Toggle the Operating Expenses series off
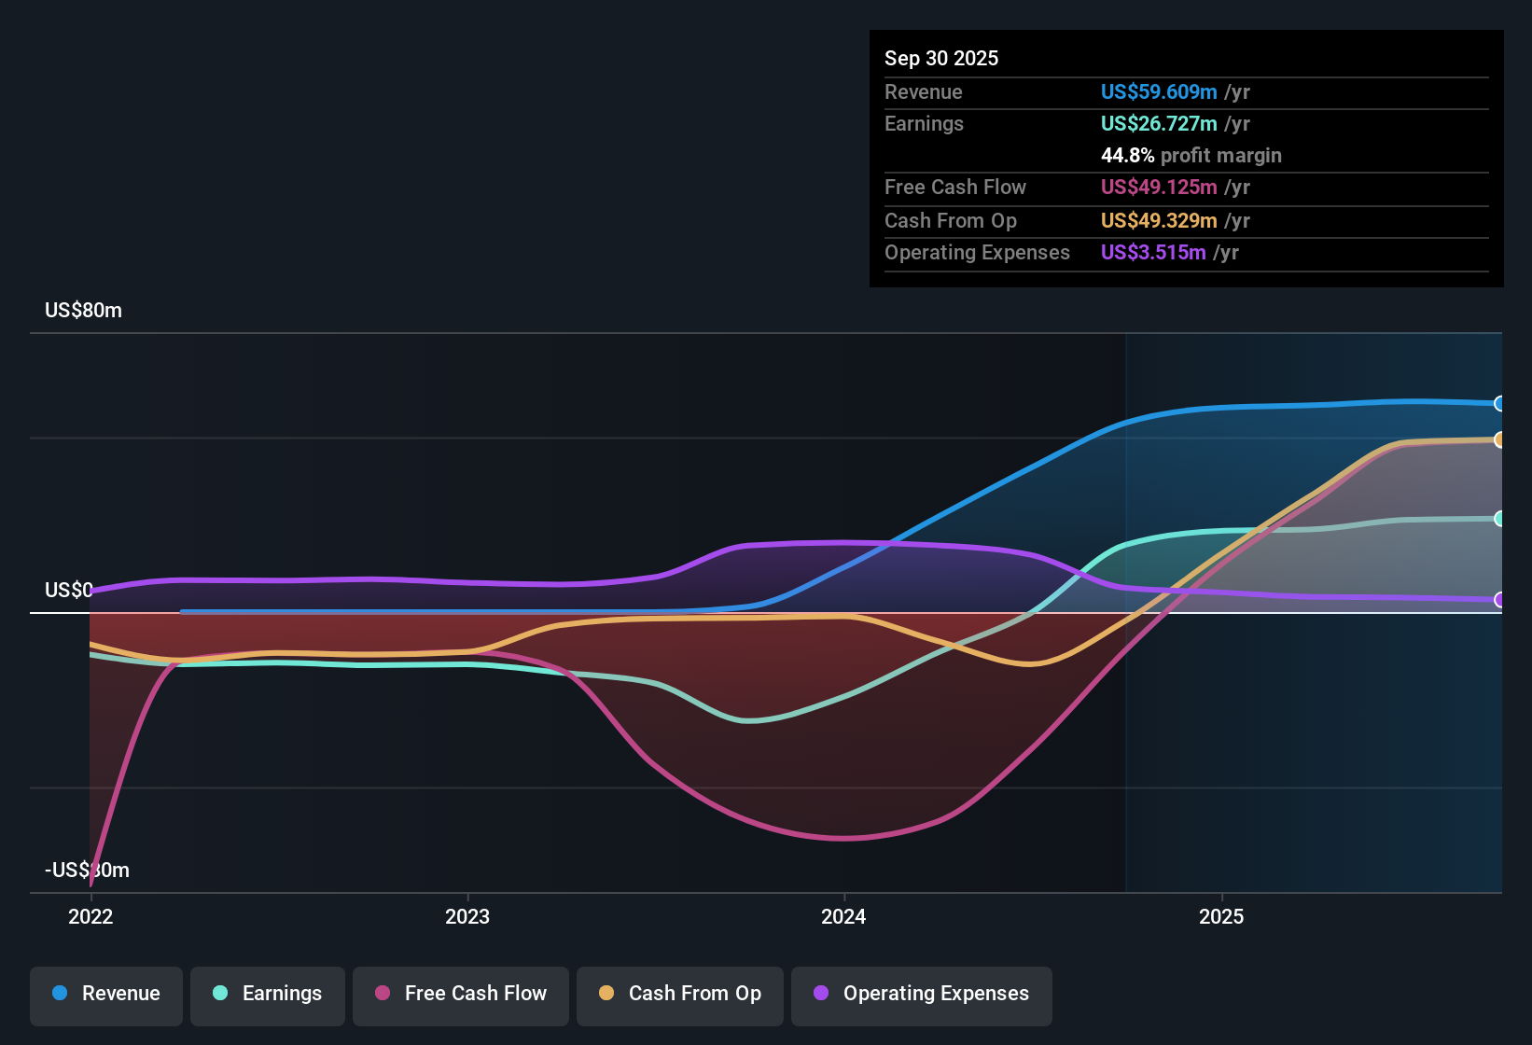Viewport: 1532px width, 1045px height. (x=921, y=995)
